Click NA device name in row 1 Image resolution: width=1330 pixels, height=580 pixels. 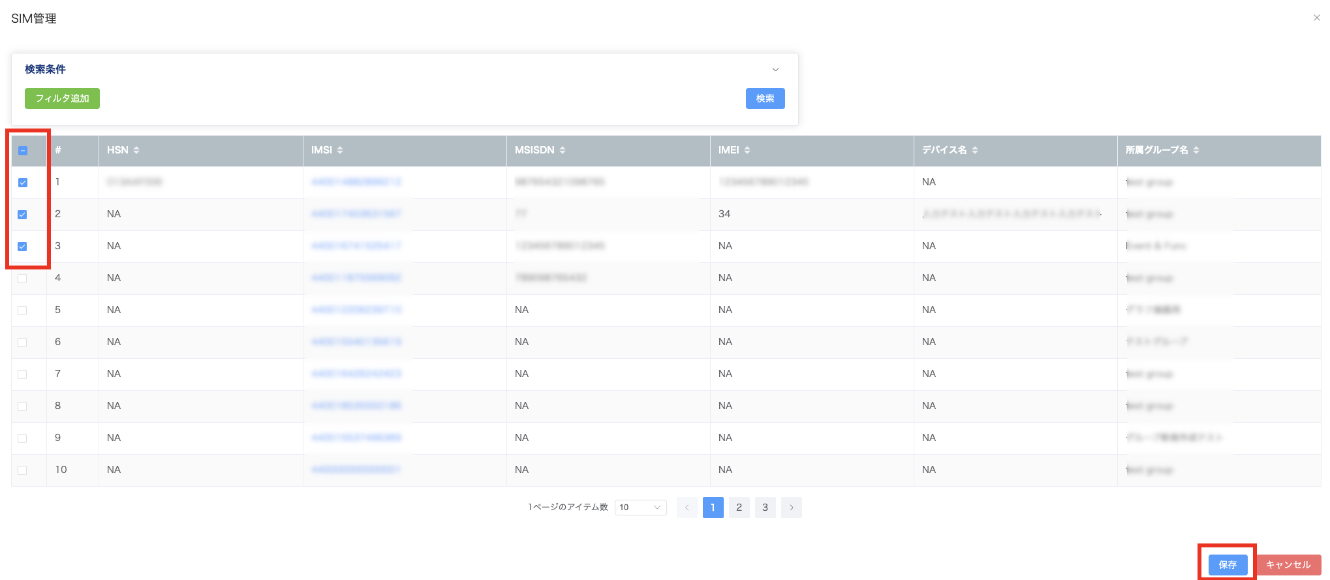tap(929, 182)
